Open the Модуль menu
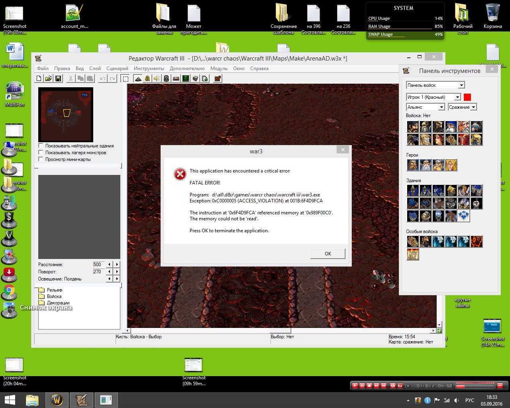 219,69
